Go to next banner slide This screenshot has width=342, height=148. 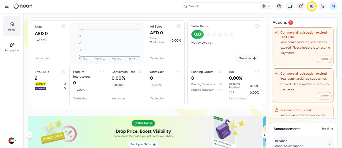pyautogui.click(x=264, y=135)
